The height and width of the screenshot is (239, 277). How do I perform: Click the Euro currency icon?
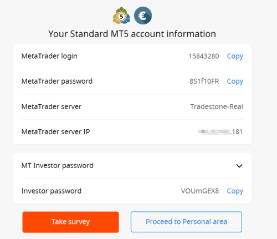143,16
